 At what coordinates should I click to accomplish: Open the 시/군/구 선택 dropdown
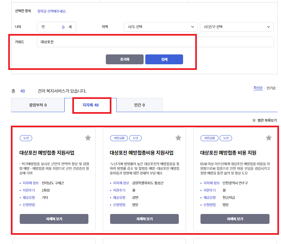point(236,27)
